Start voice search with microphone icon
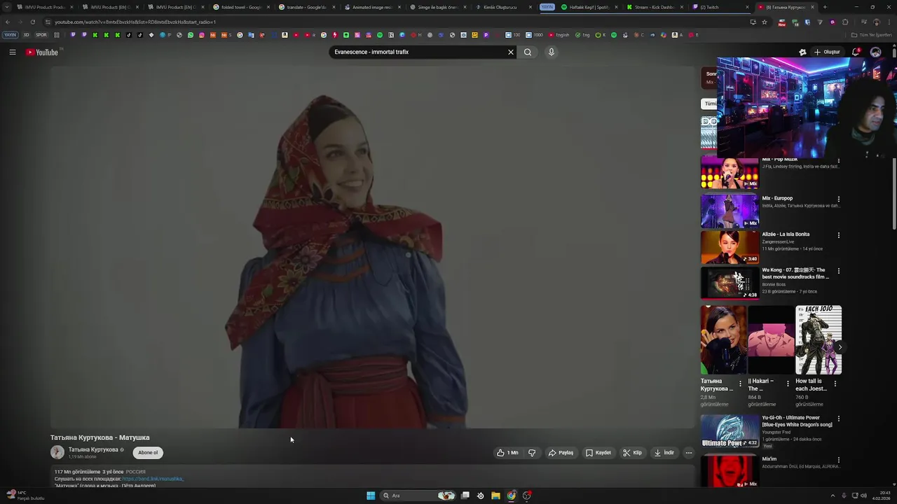The height and width of the screenshot is (504, 897). pyautogui.click(x=552, y=52)
